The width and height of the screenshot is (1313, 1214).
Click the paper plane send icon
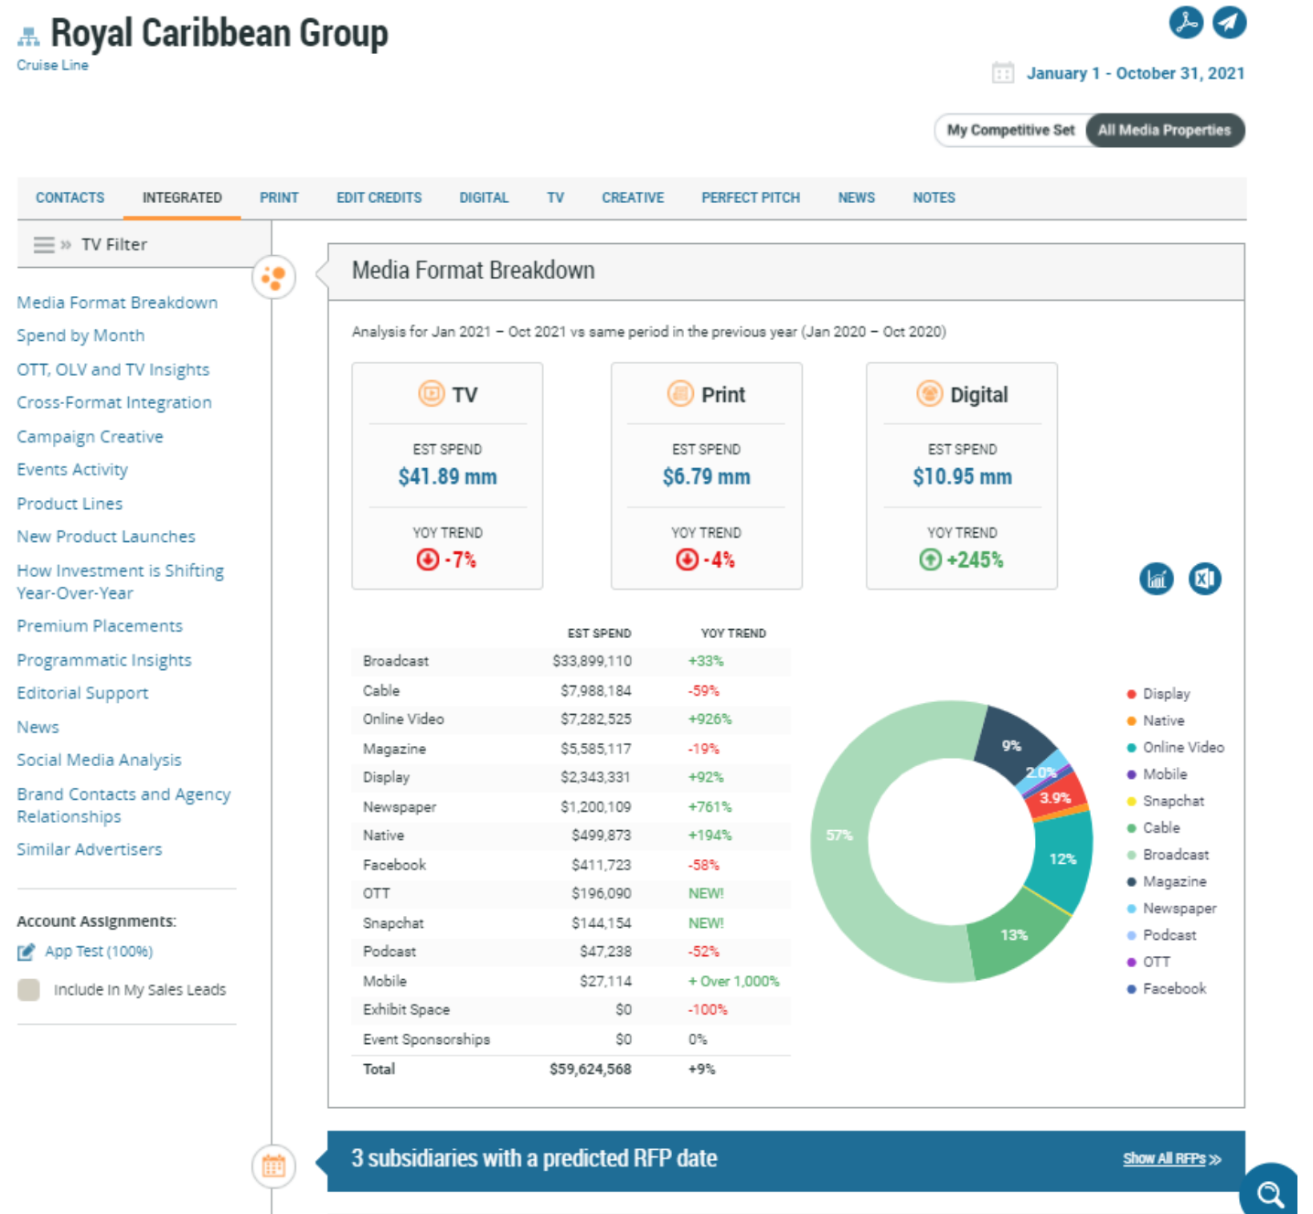click(x=1229, y=22)
